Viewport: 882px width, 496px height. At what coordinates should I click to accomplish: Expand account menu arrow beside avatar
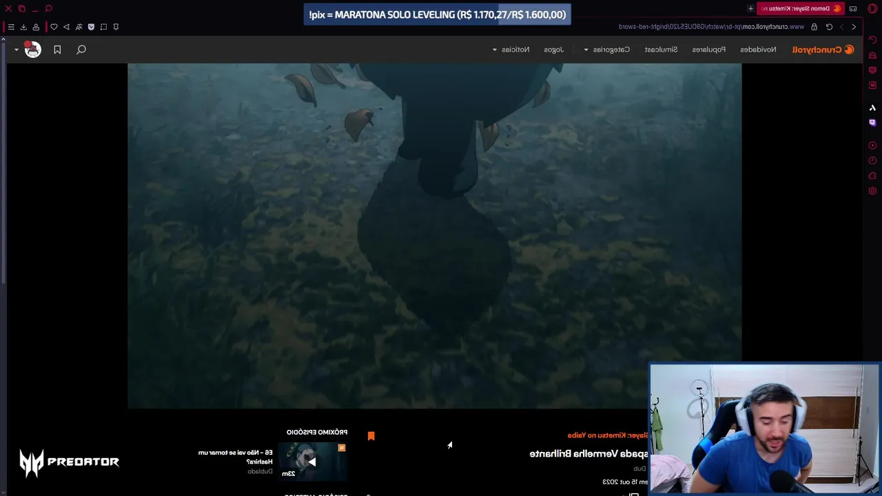tap(16, 50)
